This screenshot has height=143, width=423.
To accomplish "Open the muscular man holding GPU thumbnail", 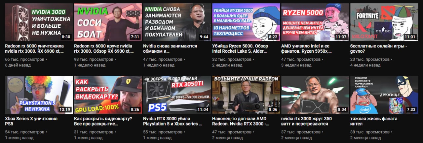I will (x=315, y=95).
